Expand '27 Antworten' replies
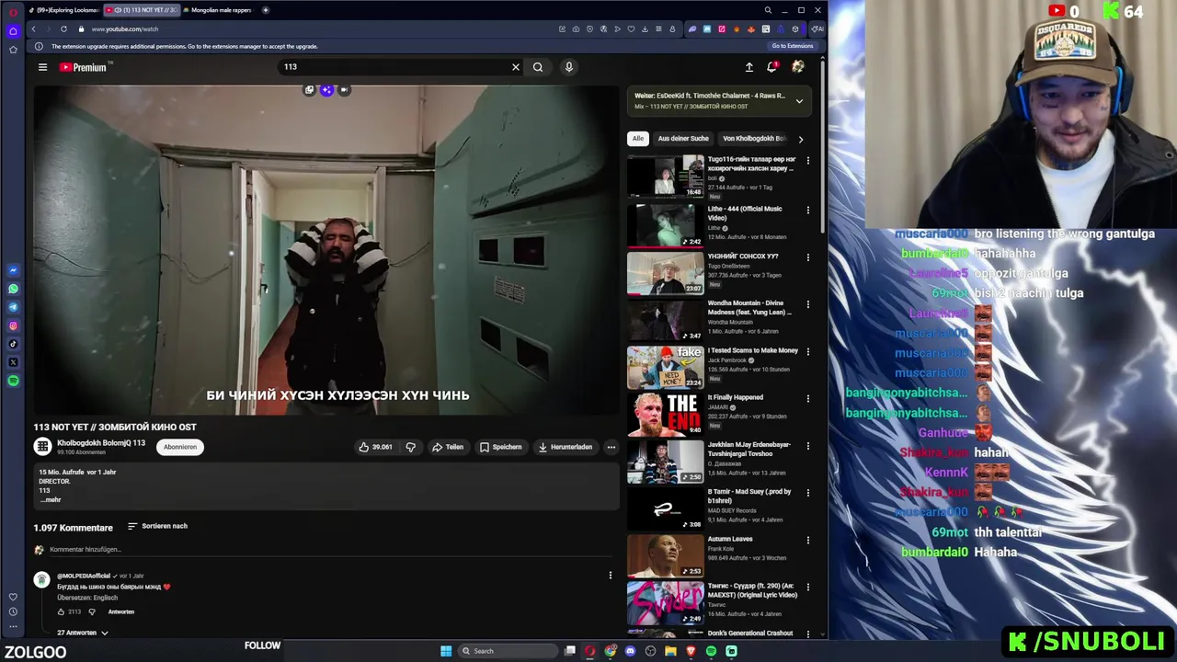The height and width of the screenshot is (662, 1177). pyautogui.click(x=83, y=633)
